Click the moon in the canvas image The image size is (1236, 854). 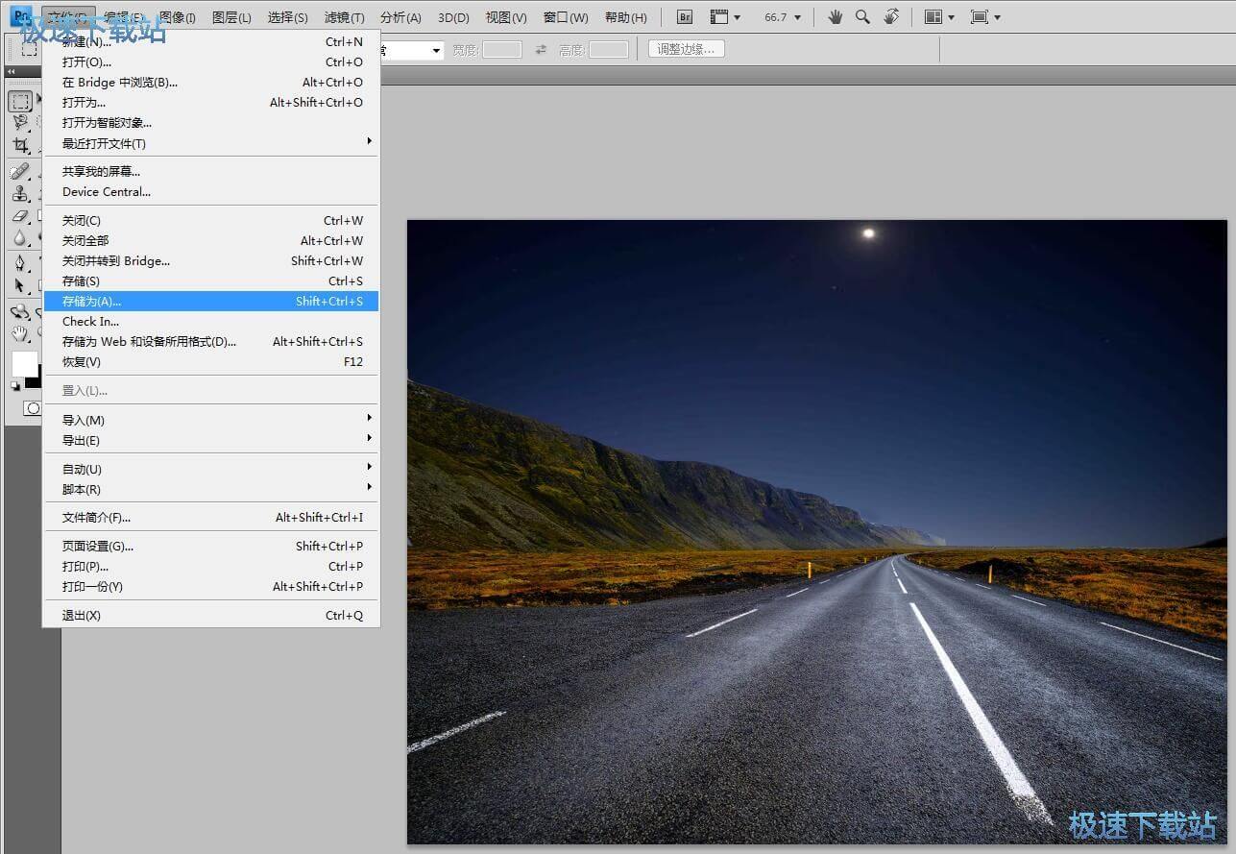(x=869, y=232)
